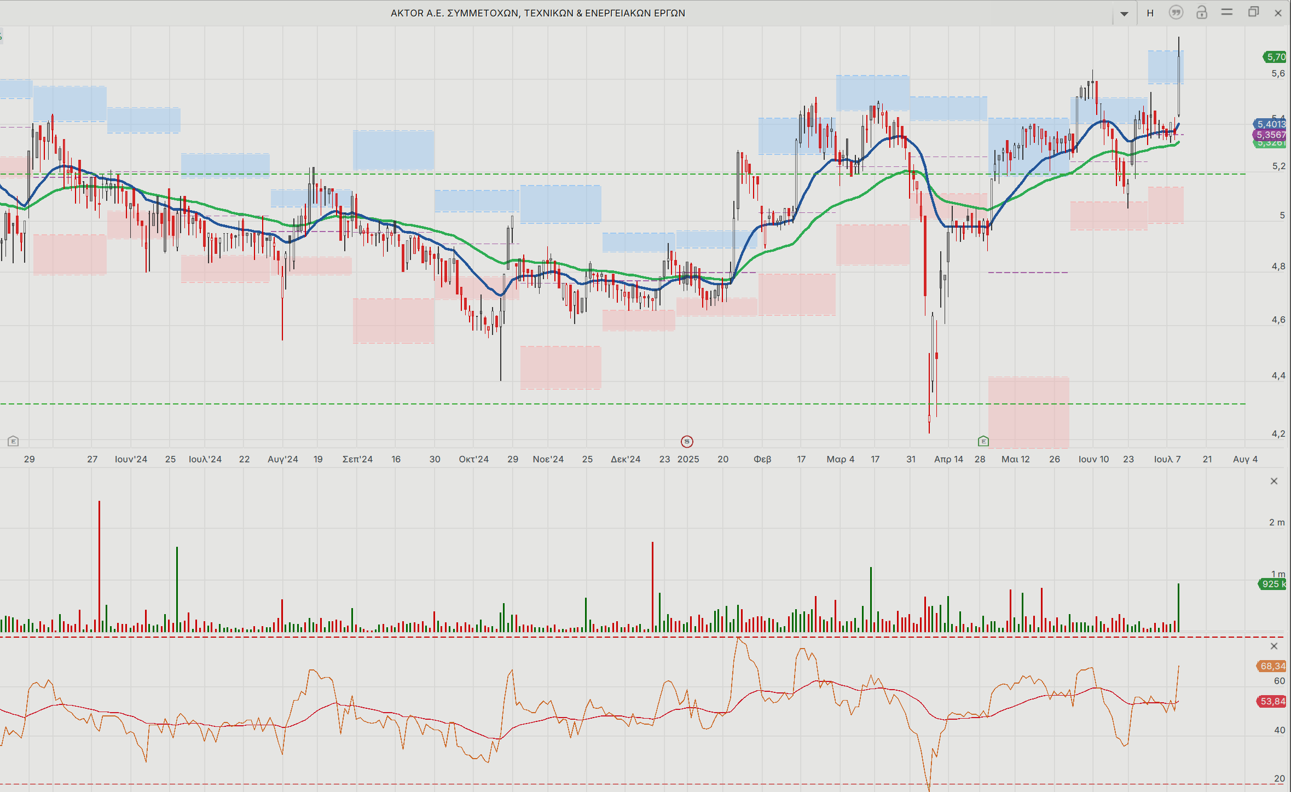This screenshot has height=792, width=1291.
Task: Click the restore window icon
Action: pyautogui.click(x=1253, y=12)
